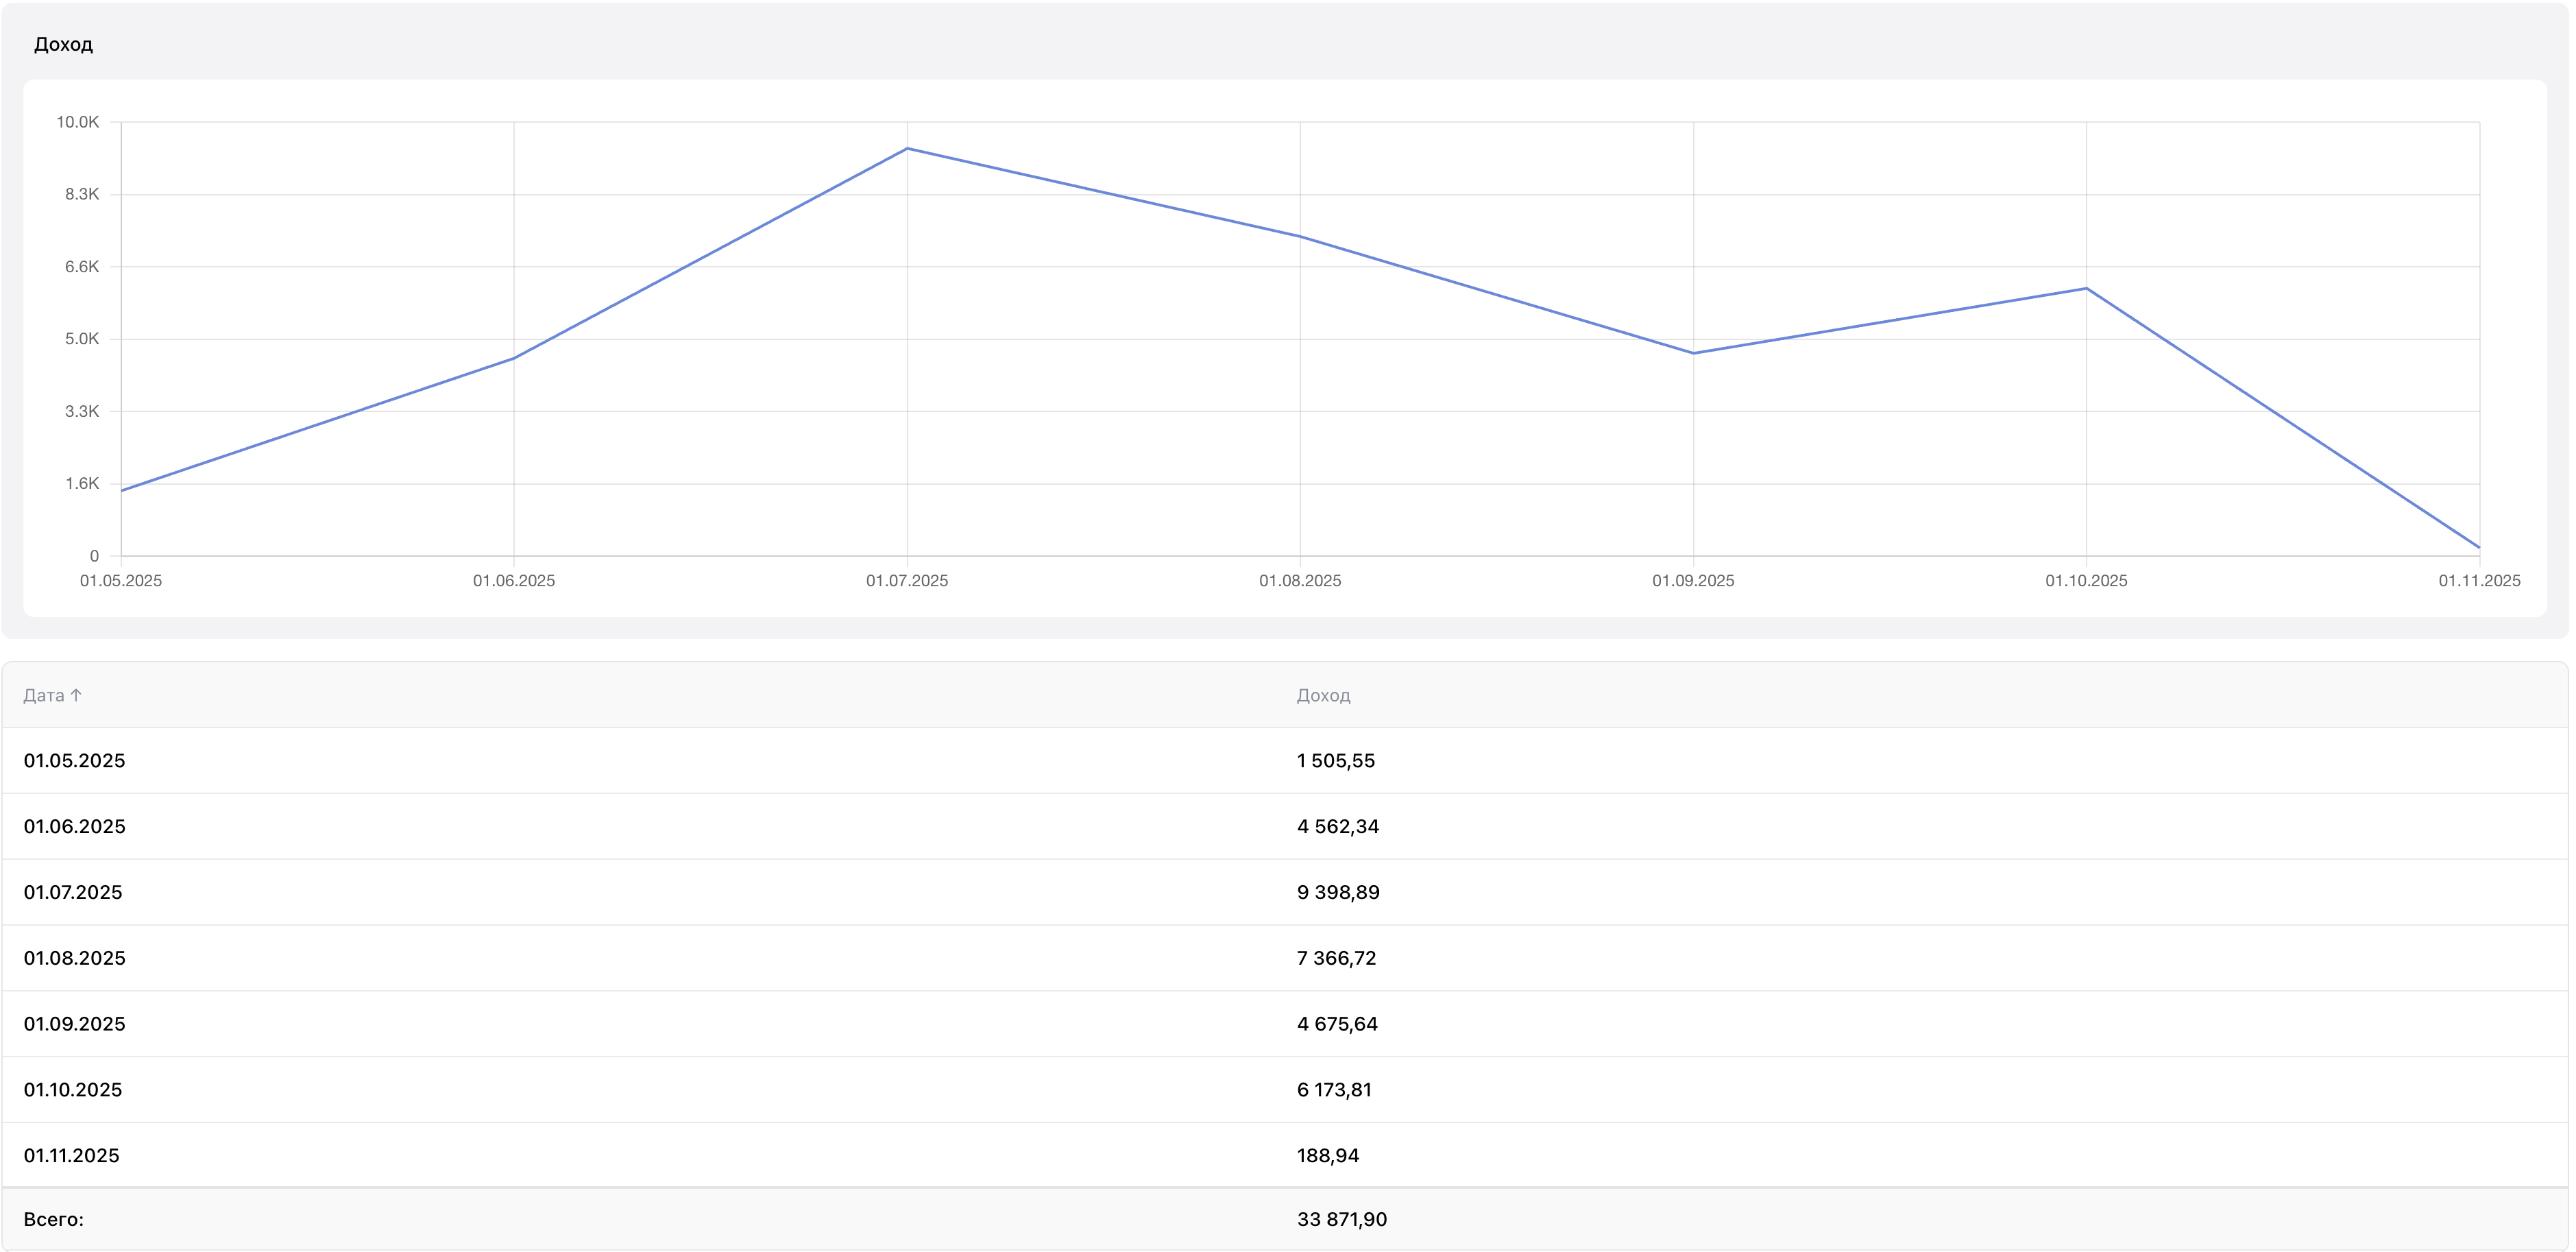Click the 10.0K y-axis label
The image size is (2576, 1252).
click(77, 122)
